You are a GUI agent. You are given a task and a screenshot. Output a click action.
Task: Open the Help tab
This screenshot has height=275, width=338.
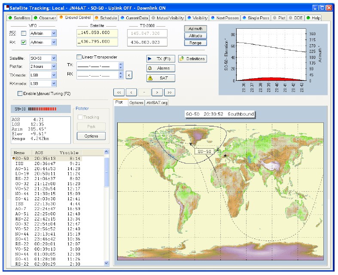pyautogui.click(x=314, y=18)
